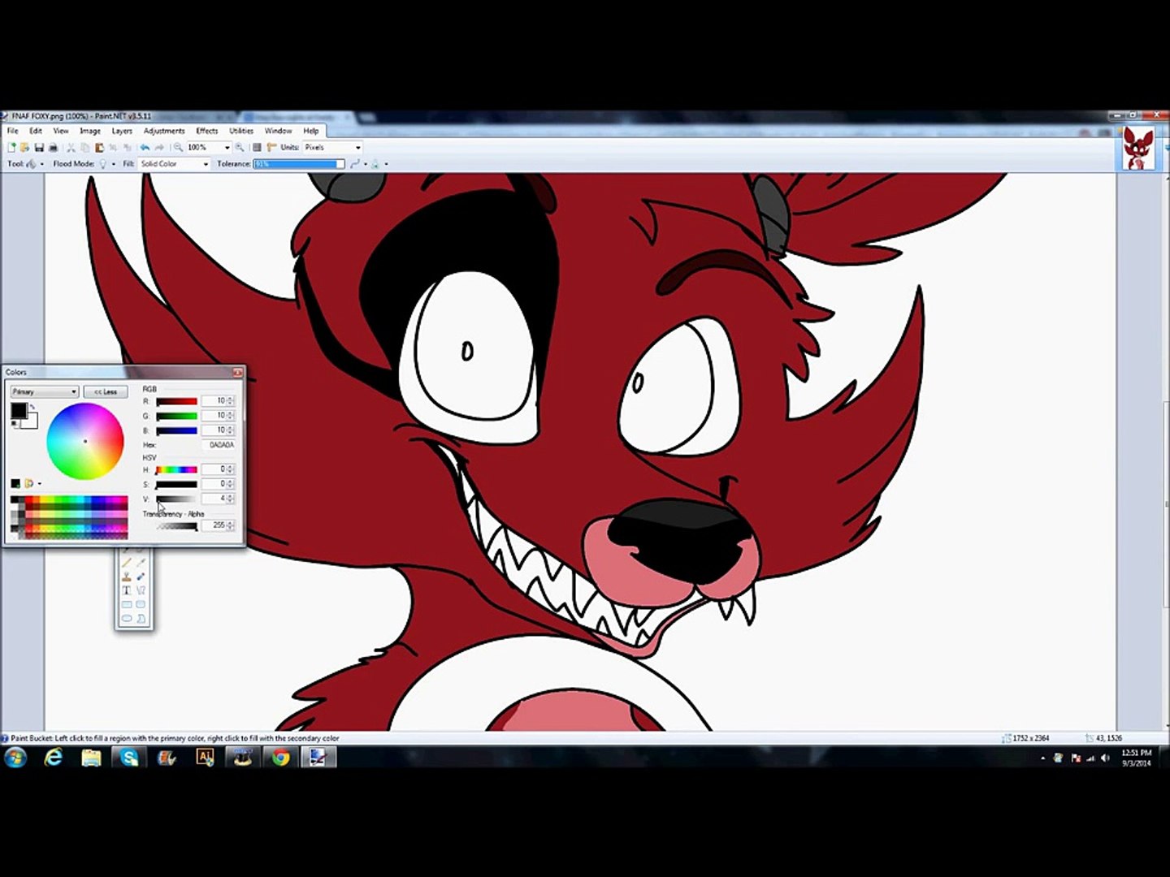Click the Save icon in the toolbar
This screenshot has height=877, width=1170.
click(x=38, y=148)
